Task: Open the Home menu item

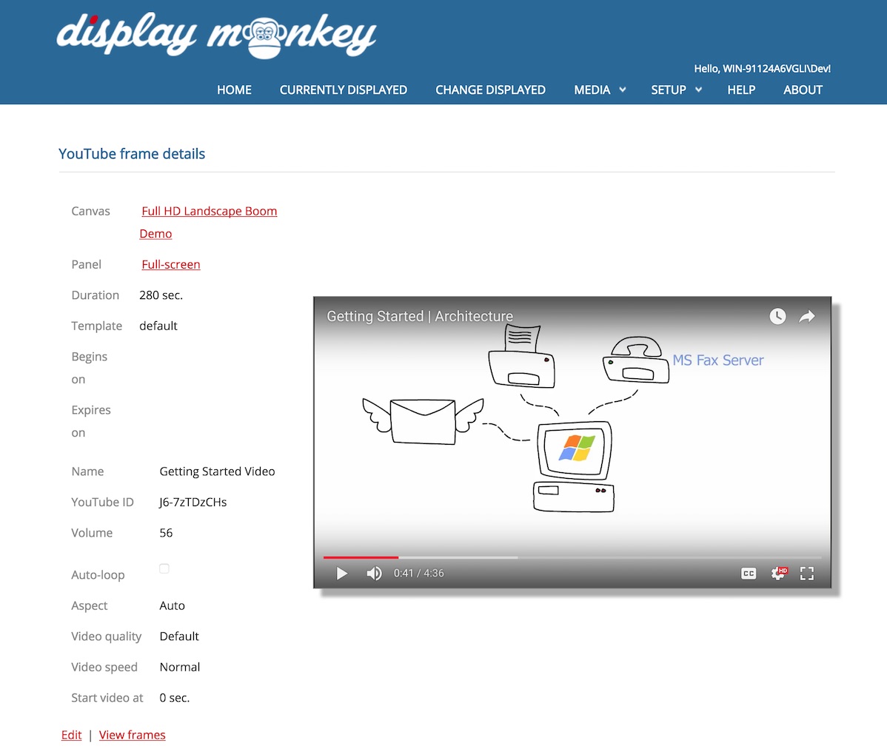Action: coord(234,90)
